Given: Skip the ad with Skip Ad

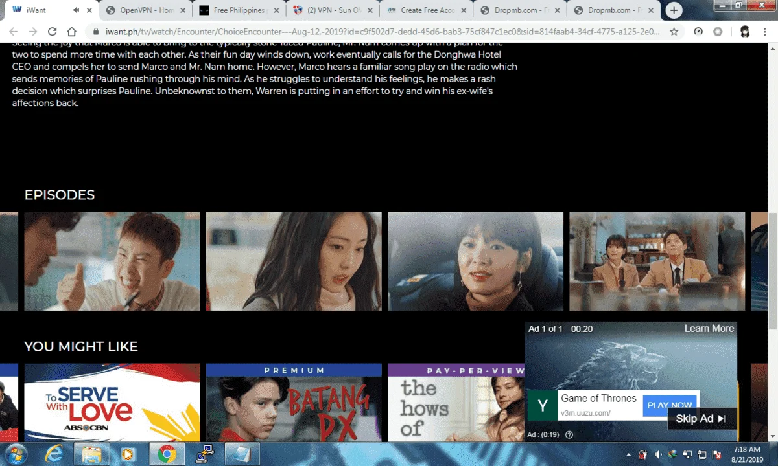Looking at the screenshot, I should (x=701, y=419).
